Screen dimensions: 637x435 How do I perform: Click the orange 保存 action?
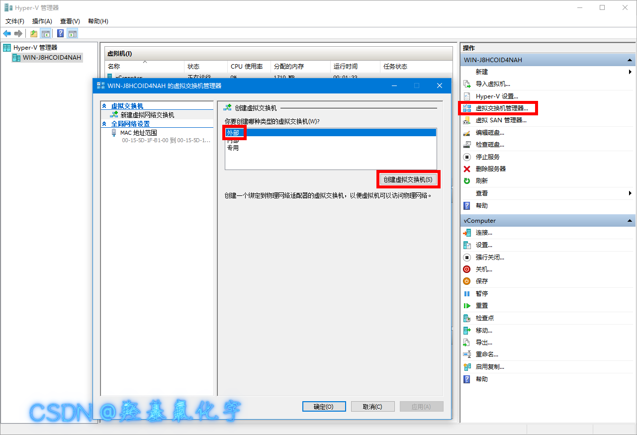466,281
